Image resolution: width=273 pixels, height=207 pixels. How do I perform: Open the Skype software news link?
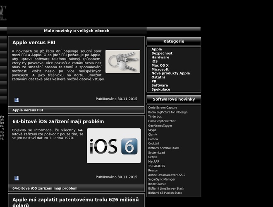[x=152, y=130]
